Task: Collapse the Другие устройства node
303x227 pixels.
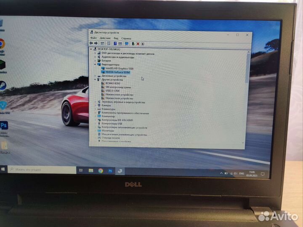Action: (x=95, y=79)
